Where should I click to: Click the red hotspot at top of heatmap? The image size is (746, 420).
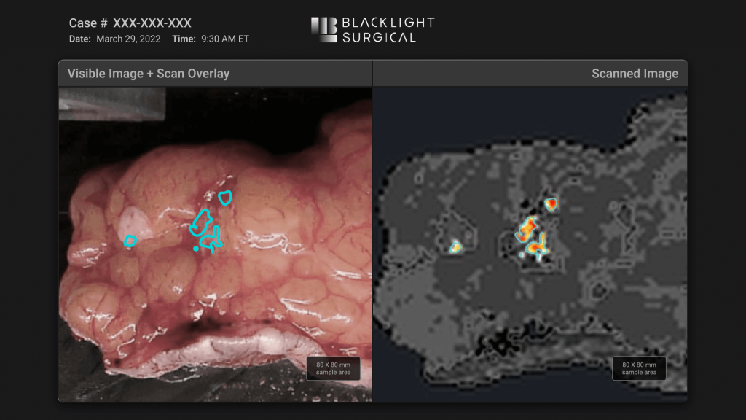(551, 203)
